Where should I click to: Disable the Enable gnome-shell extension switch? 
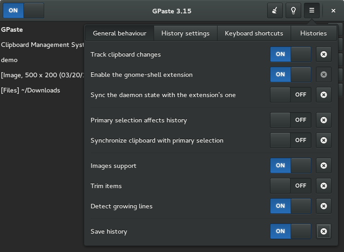291,74
